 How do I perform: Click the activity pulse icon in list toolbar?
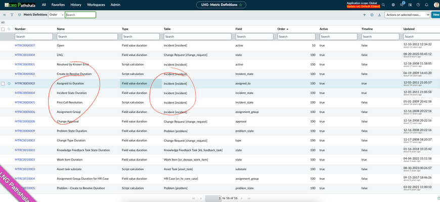tap(364, 15)
